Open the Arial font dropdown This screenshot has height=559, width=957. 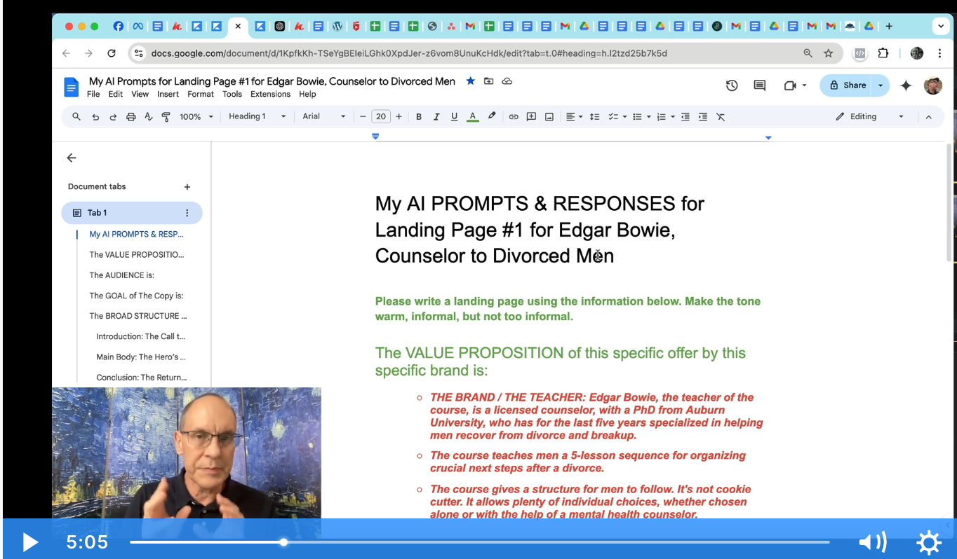(x=324, y=117)
